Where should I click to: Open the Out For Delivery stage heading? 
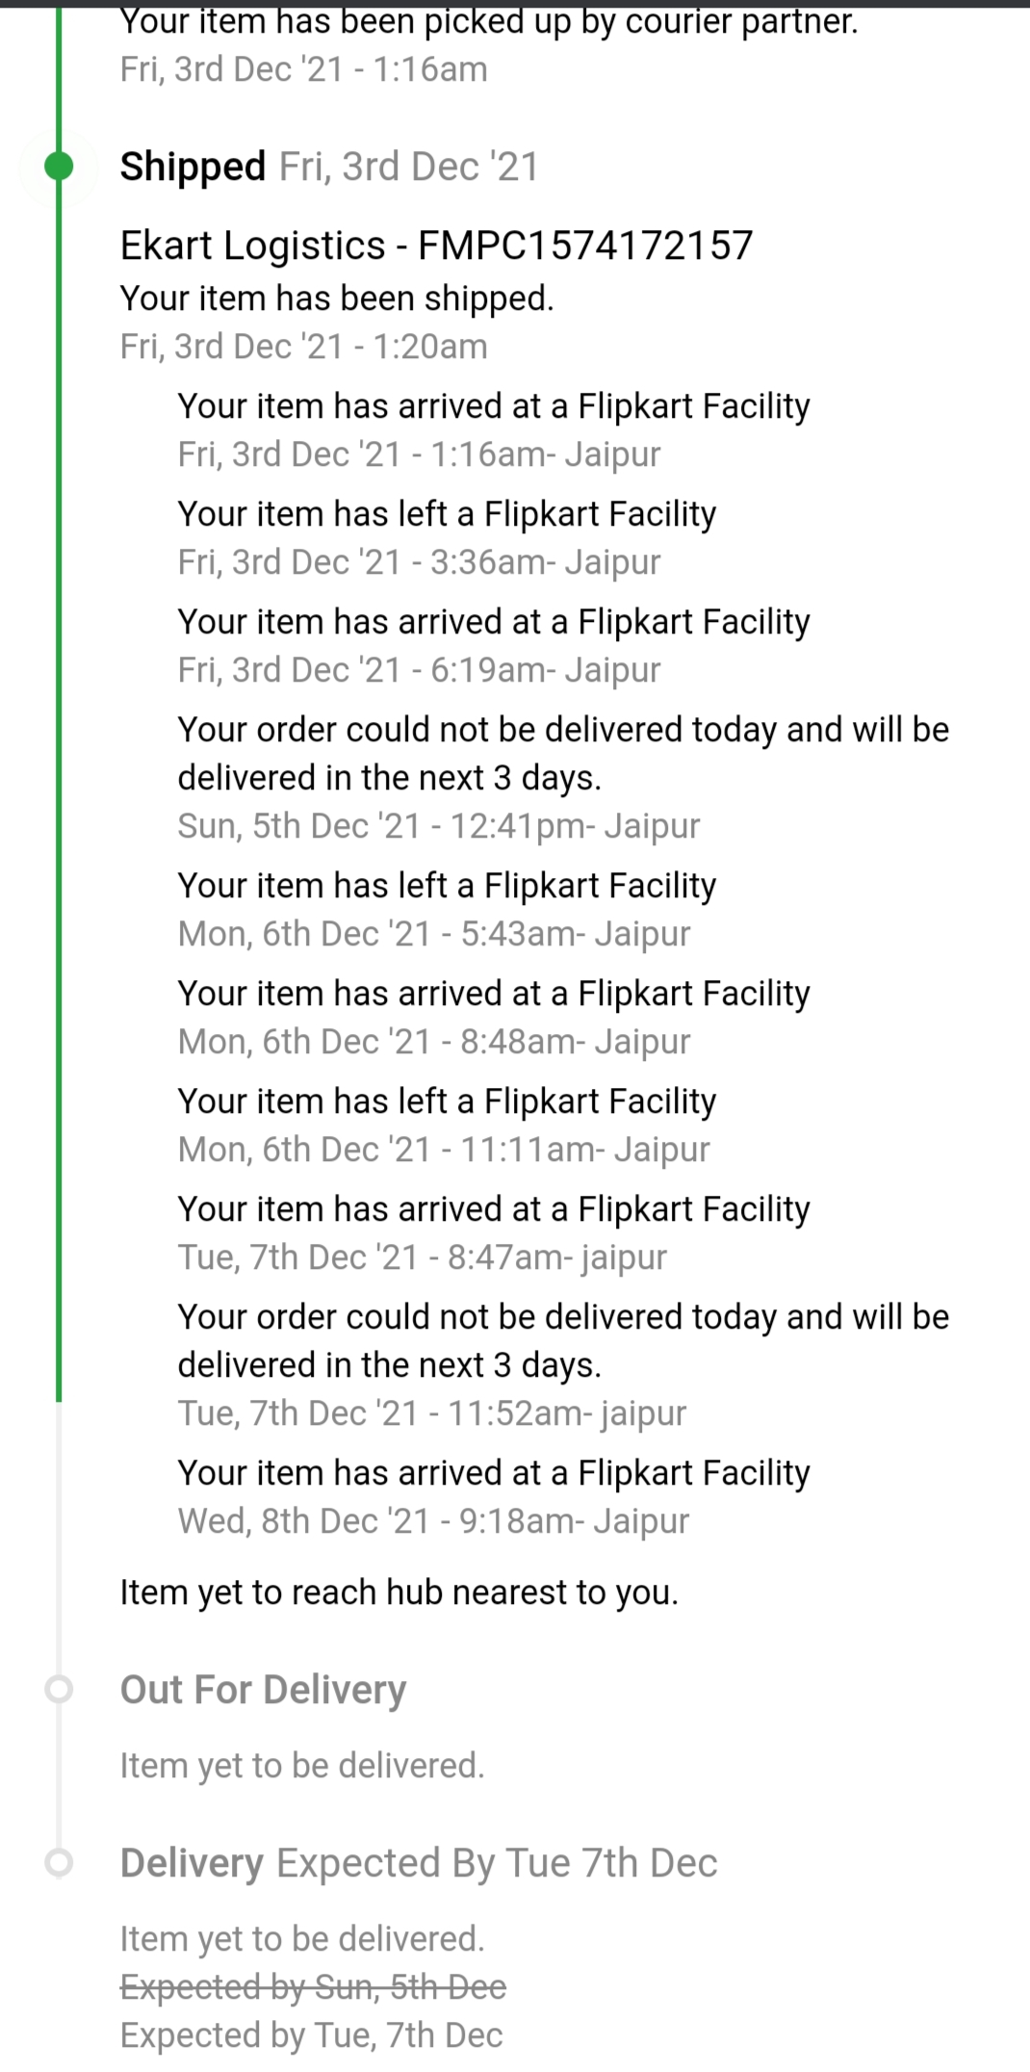coord(263,1690)
